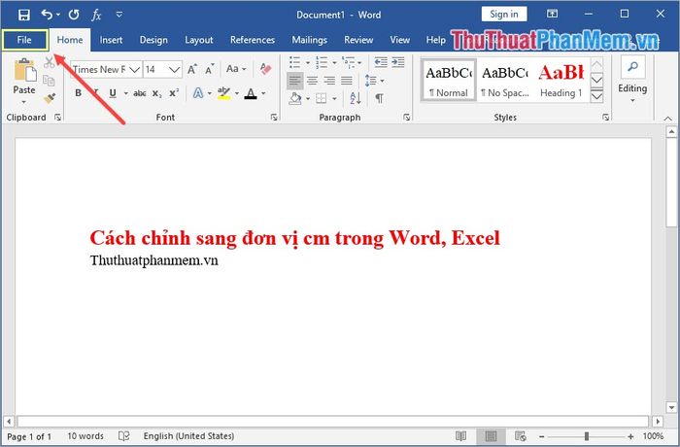Expand the Paste options arrow
This screenshot has height=447, width=680.
pos(24,102)
